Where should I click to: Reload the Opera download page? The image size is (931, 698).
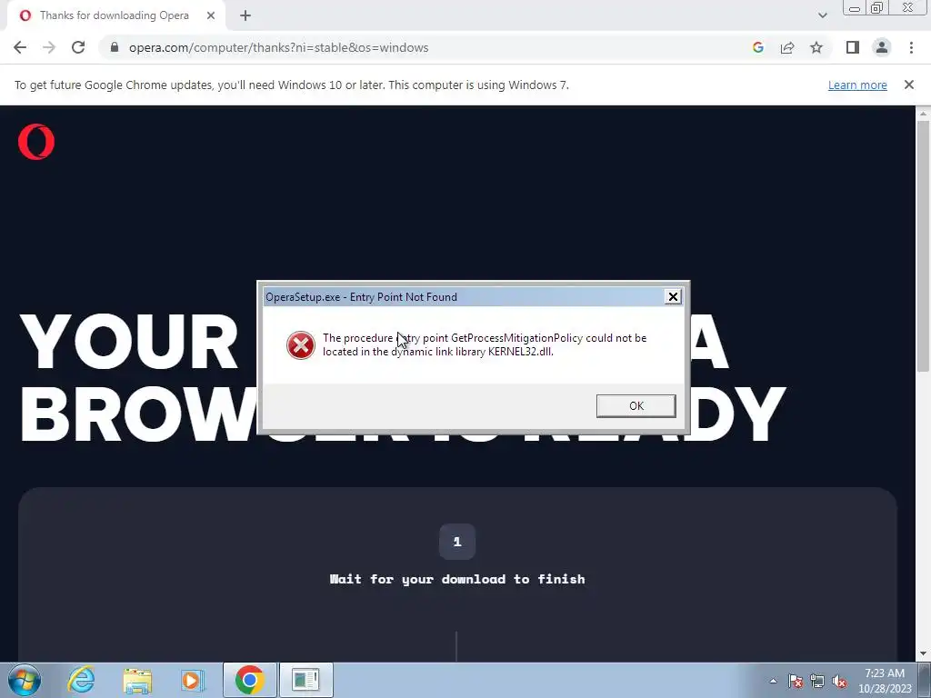click(78, 47)
